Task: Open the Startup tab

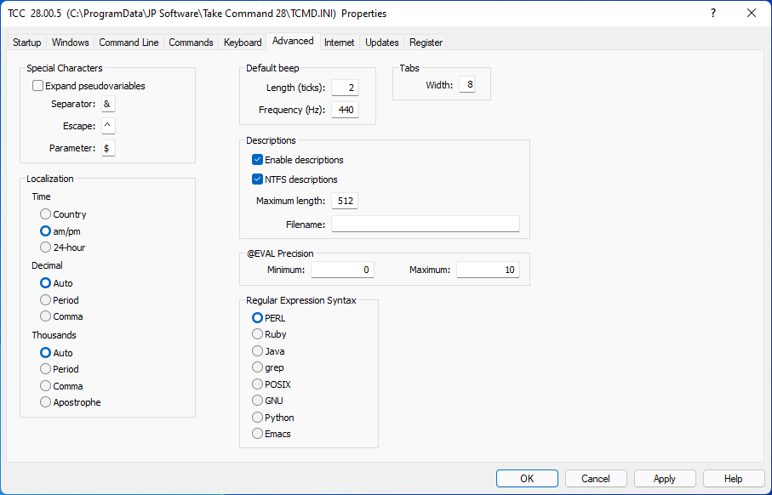Action: pos(26,43)
